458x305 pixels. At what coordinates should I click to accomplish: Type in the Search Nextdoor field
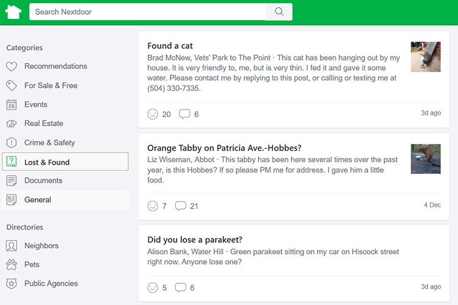coord(147,12)
